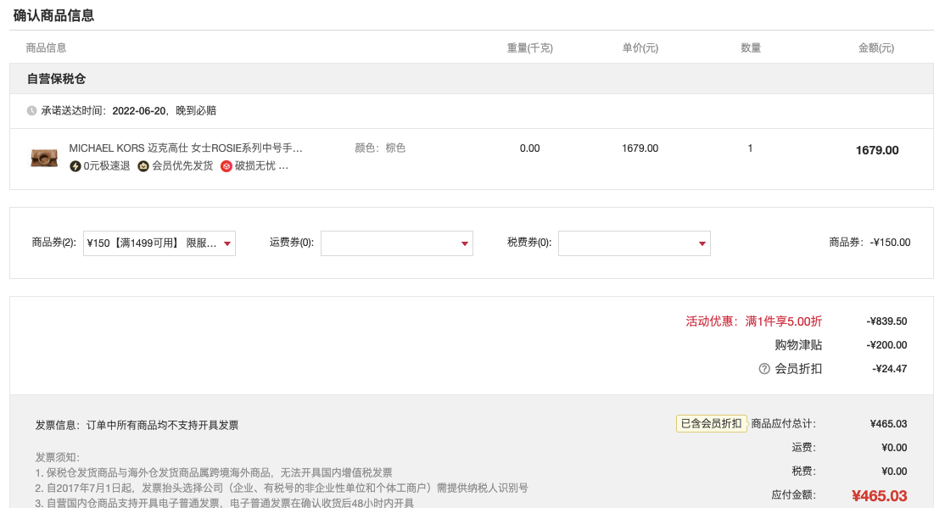This screenshot has height=508, width=945.
Task: Open the 商品券 coupon dropdown
Action: pyautogui.click(x=159, y=243)
